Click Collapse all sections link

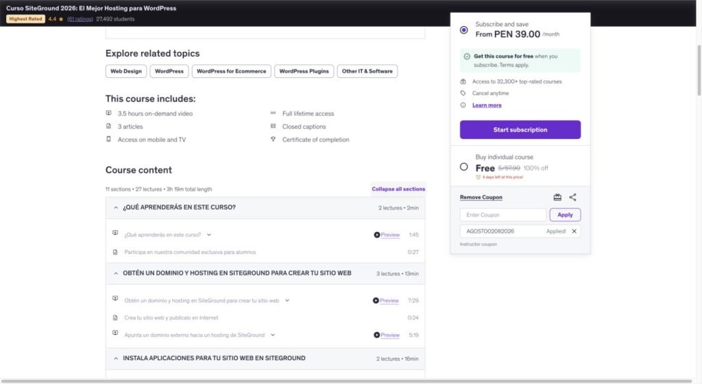pyautogui.click(x=398, y=189)
